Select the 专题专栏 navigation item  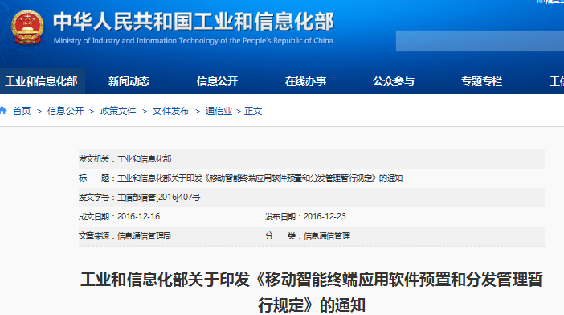pos(481,81)
